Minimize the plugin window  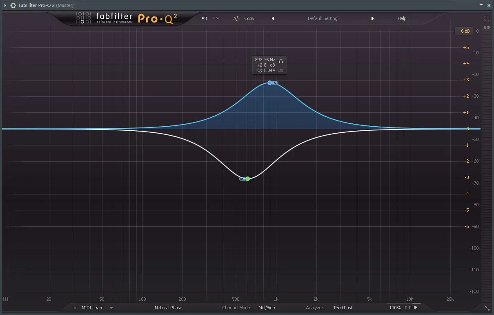point(482,5)
